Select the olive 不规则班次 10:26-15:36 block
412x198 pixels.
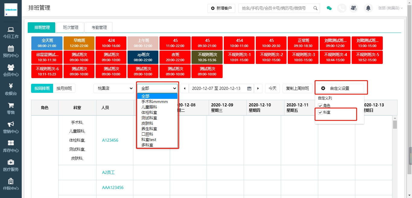207,57
